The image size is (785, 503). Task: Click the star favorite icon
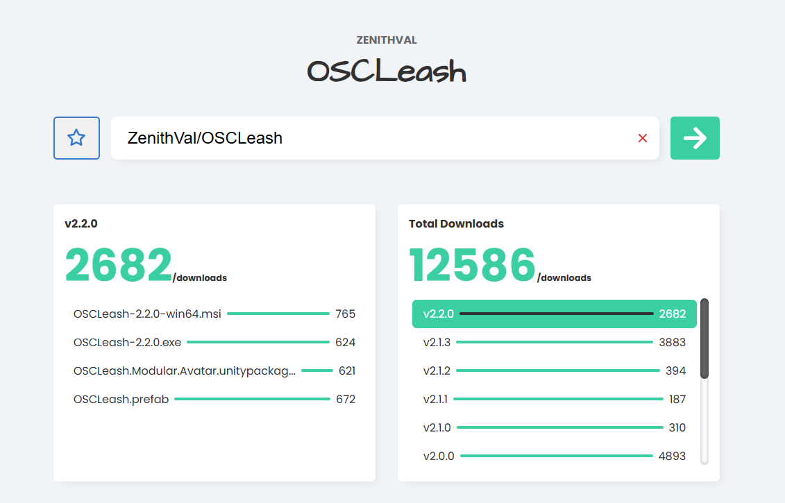click(x=76, y=138)
